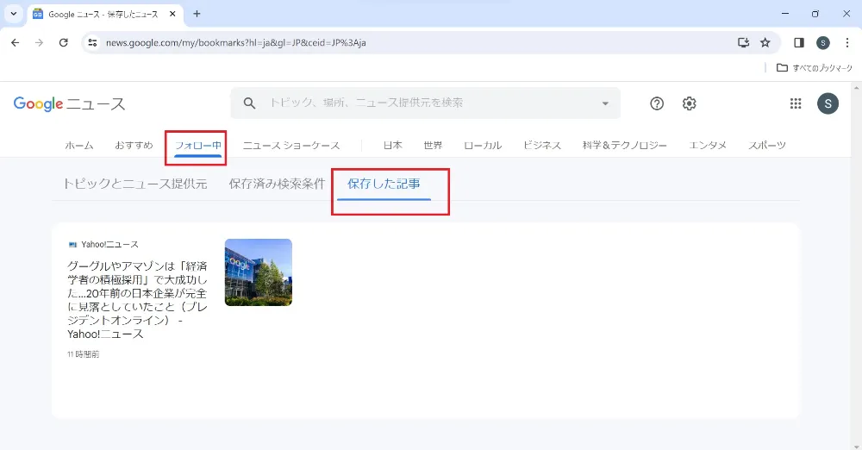Open Google account S avatar
The height and width of the screenshot is (450, 862).
(828, 103)
